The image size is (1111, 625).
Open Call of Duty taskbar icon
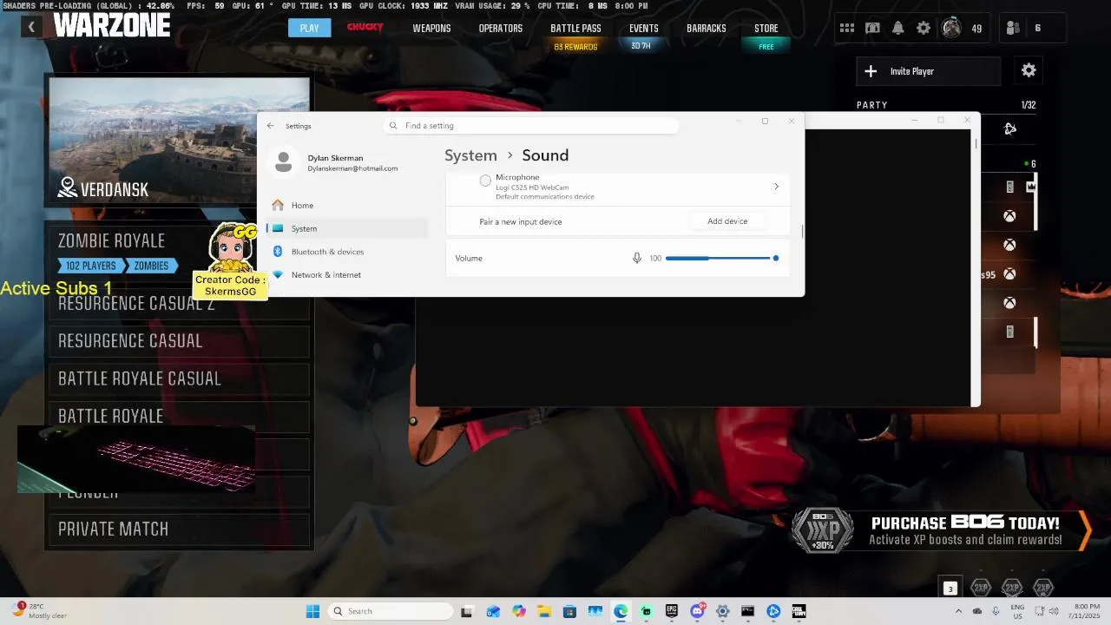tap(799, 611)
